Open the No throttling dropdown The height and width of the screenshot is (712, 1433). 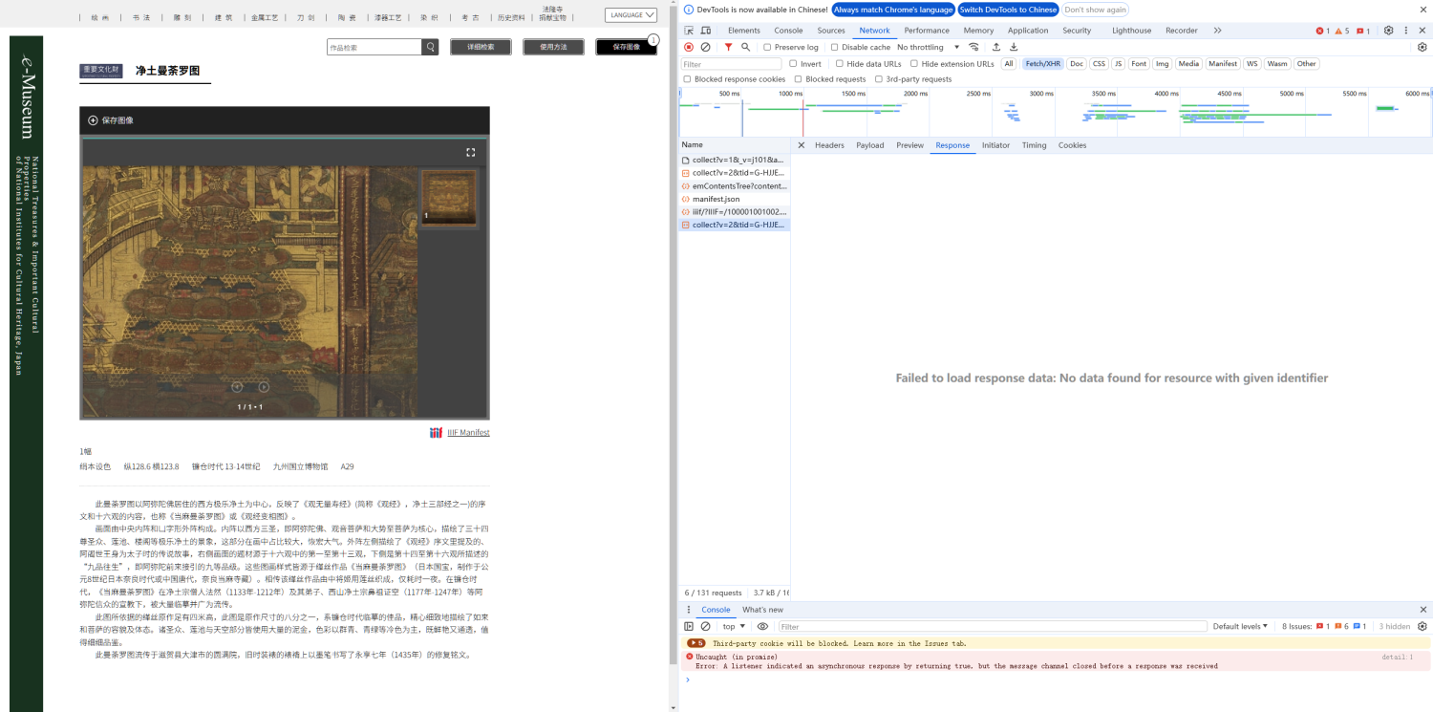[x=929, y=47]
